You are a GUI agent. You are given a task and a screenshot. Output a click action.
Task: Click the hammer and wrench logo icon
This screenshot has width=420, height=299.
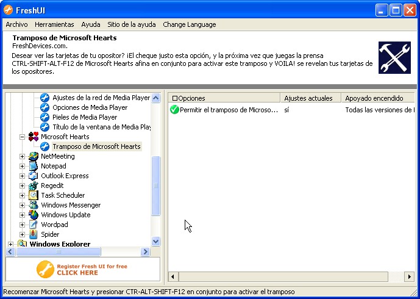click(394, 57)
